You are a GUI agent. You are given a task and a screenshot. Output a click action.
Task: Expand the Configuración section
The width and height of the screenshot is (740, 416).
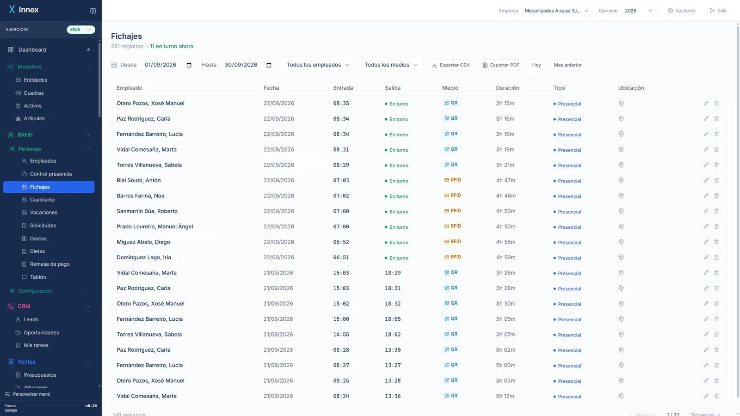click(88, 291)
